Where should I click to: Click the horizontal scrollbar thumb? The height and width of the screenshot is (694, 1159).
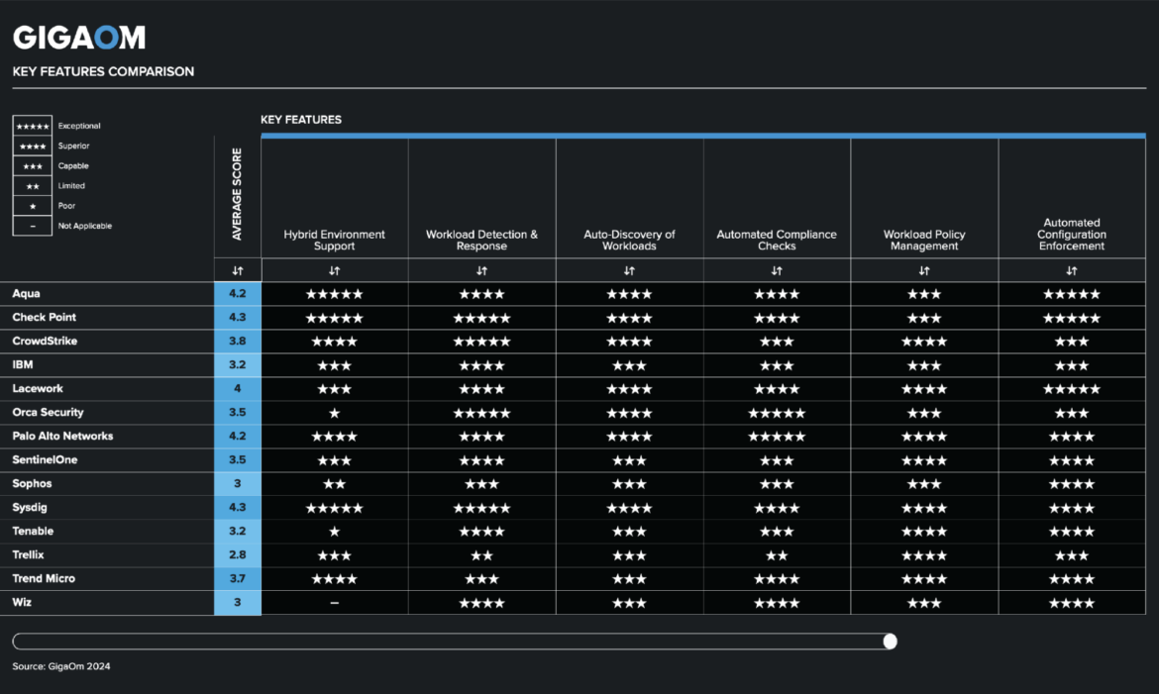tap(890, 641)
